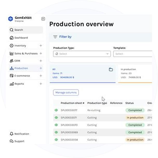Select the In production summary tab
The height and width of the screenshot is (158, 158).
click(x=135, y=73)
